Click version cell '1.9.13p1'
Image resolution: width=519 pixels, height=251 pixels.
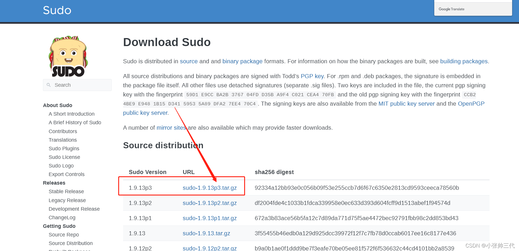[140, 218]
